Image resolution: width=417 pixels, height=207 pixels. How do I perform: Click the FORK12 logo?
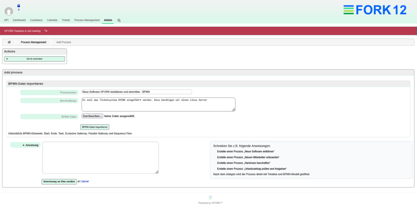tap(375, 10)
